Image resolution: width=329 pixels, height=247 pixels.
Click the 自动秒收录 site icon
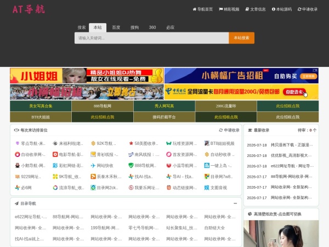point(207,155)
